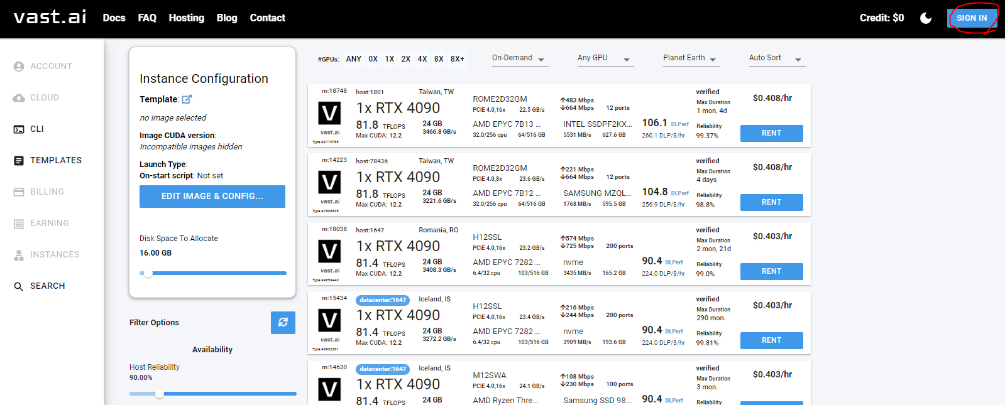This screenshot has width=1005, height=405.
Task: Click datacenter:1647 badge on m:14630 row
Action: (x=383, y=369)
